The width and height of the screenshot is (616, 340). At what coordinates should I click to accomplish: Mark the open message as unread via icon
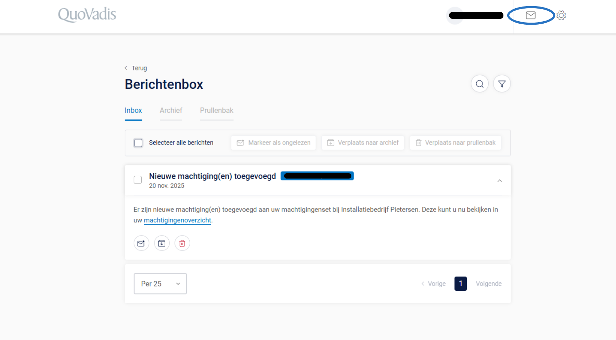[141, 243]
